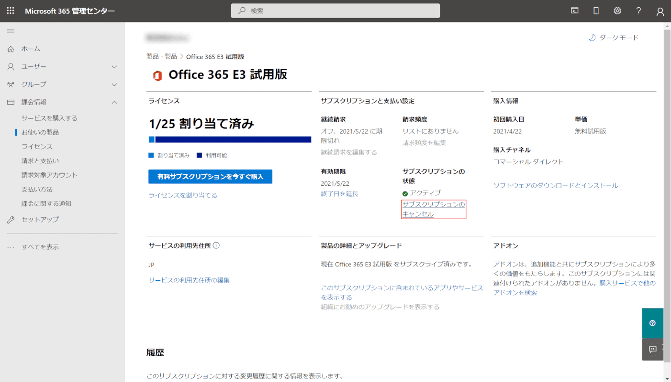Open ライセンス in the sidebar

click(x=37, y=147)
